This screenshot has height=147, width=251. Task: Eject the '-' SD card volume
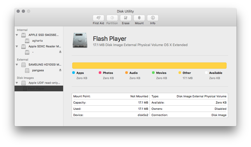(60, 52)
